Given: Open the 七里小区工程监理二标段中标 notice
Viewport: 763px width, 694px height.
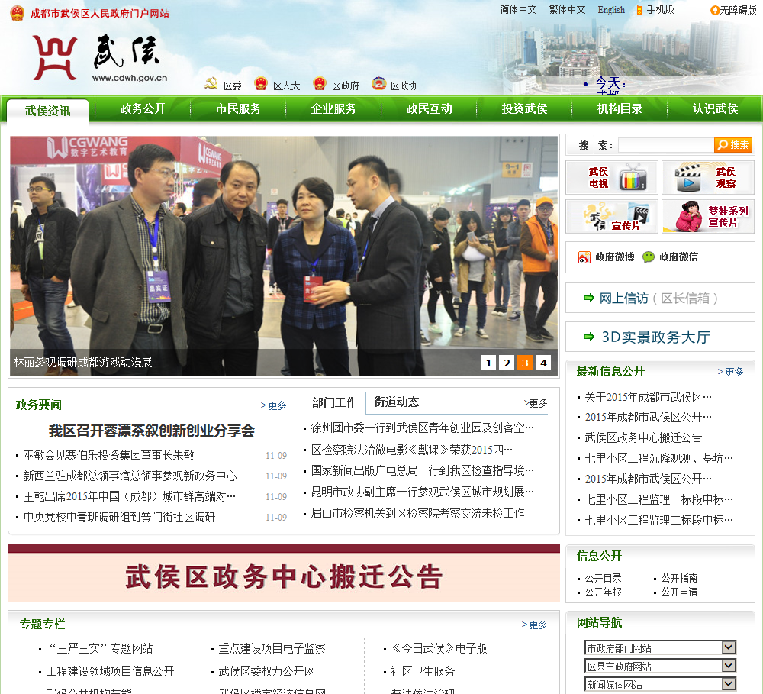Looking at the screenshot, I should 658,520.
